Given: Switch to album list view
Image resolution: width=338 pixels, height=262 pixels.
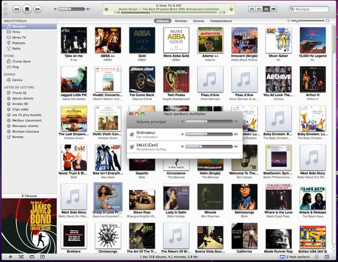Looking at the screenshot, I should click(x=259, y=9).
